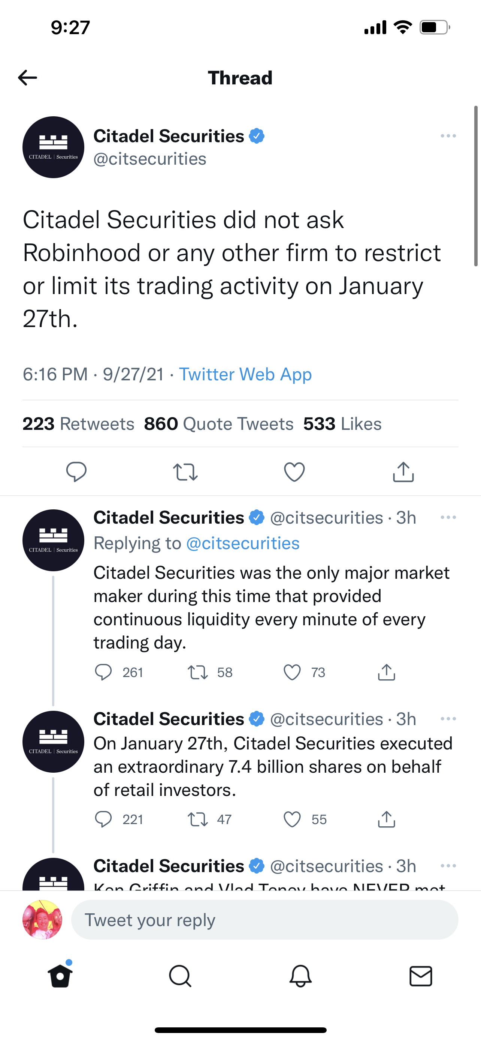Go to the Home tab
This screenshot has height=1042, width=481.
[x=60, y=976]
